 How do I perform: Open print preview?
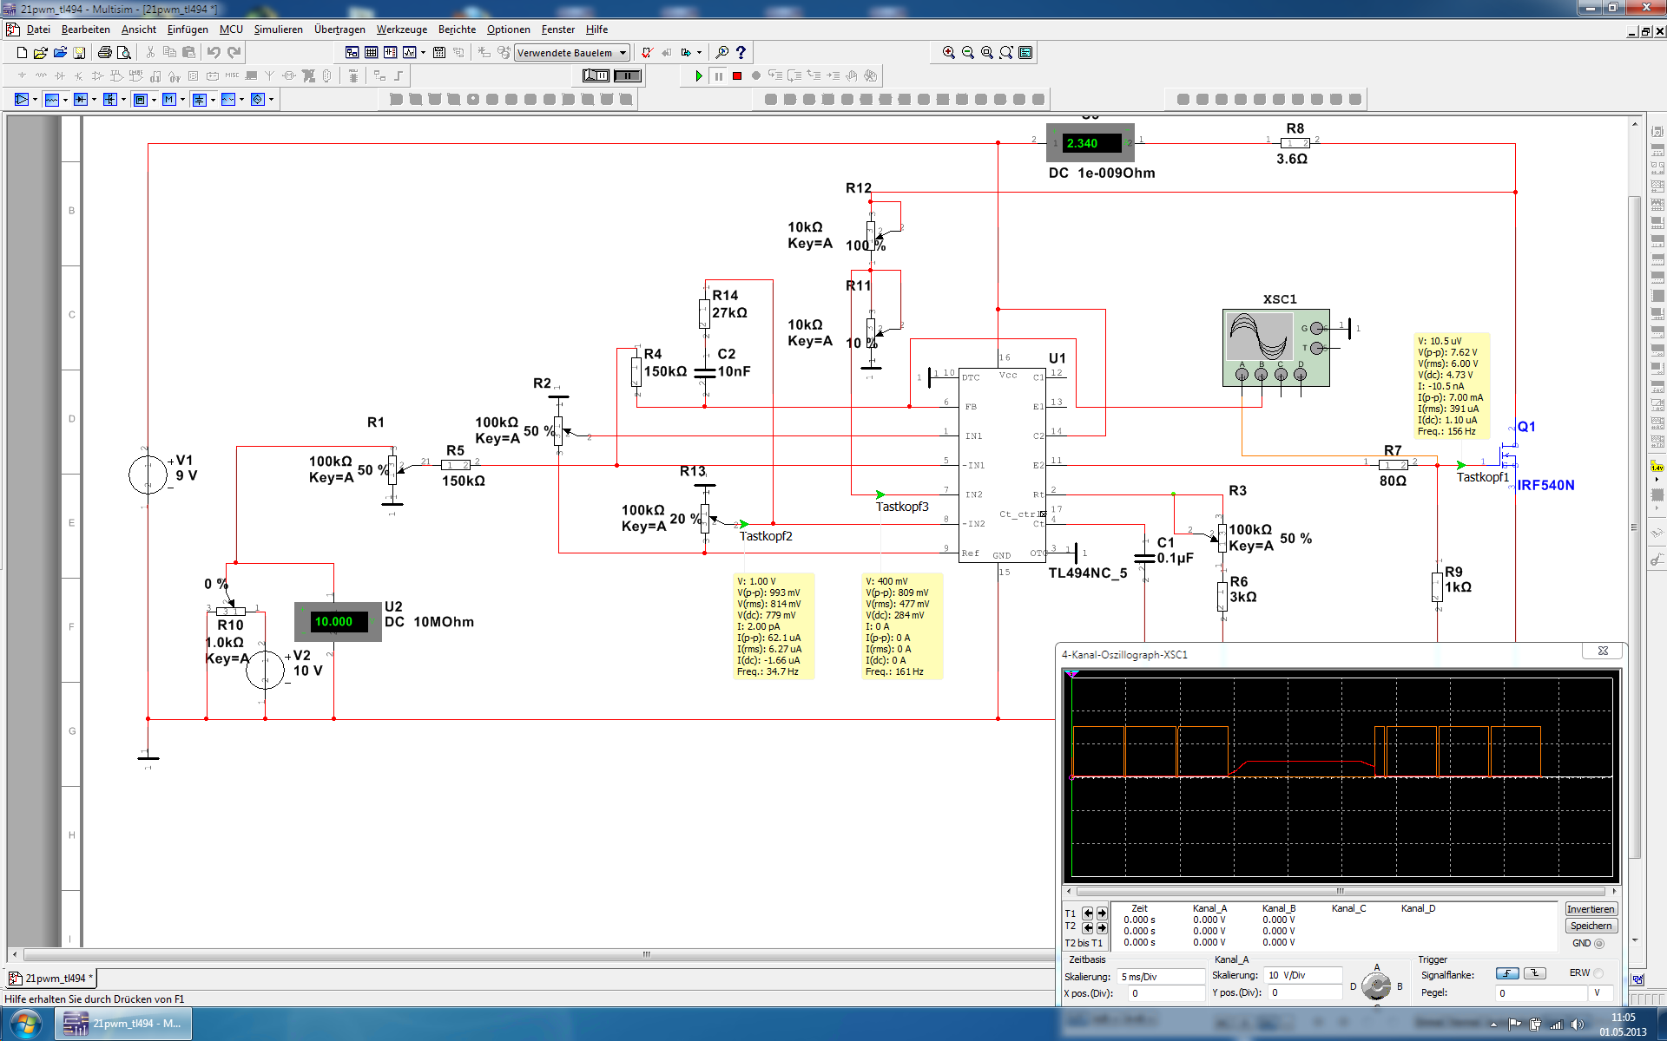click(x=124, y=53)
